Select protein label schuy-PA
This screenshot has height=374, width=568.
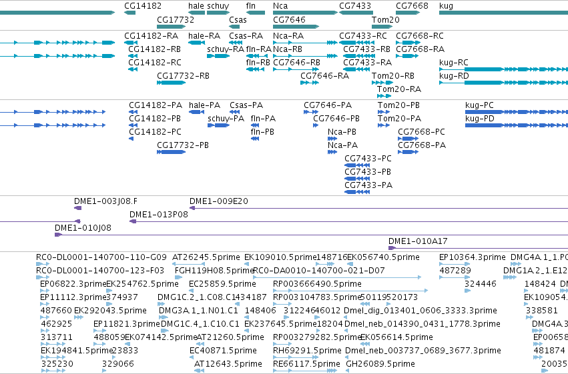coord(226,119)
